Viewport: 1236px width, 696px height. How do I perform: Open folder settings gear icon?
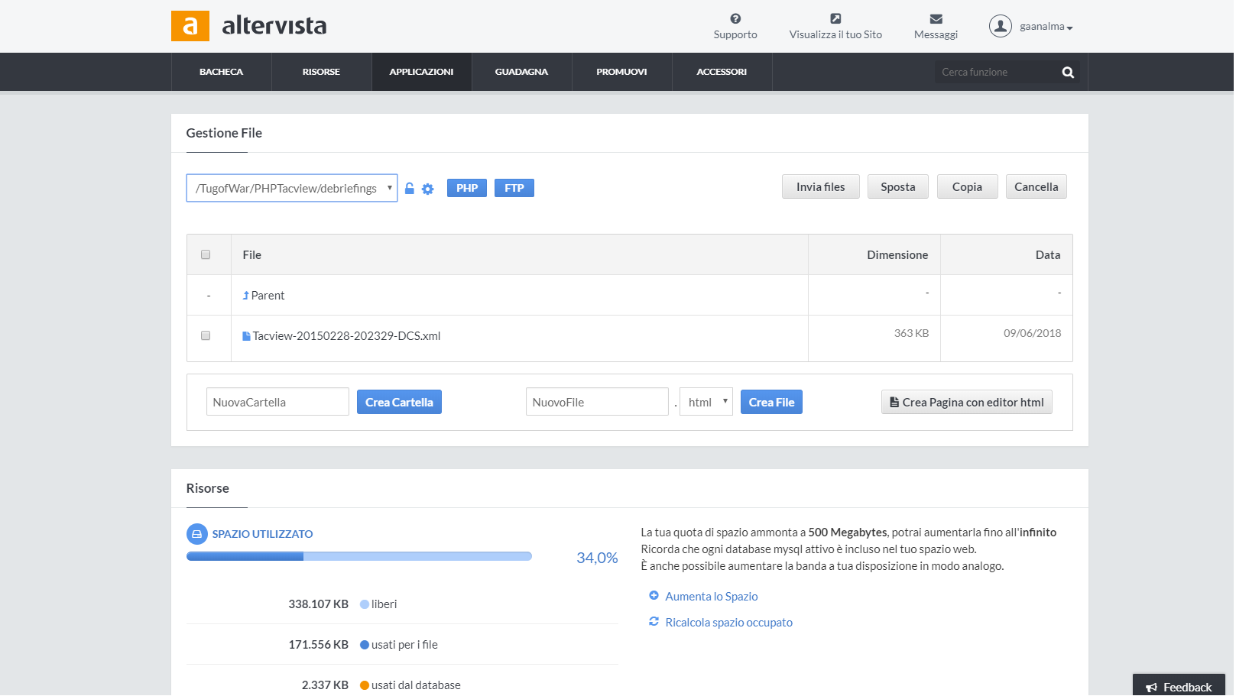tap(428, 189)
